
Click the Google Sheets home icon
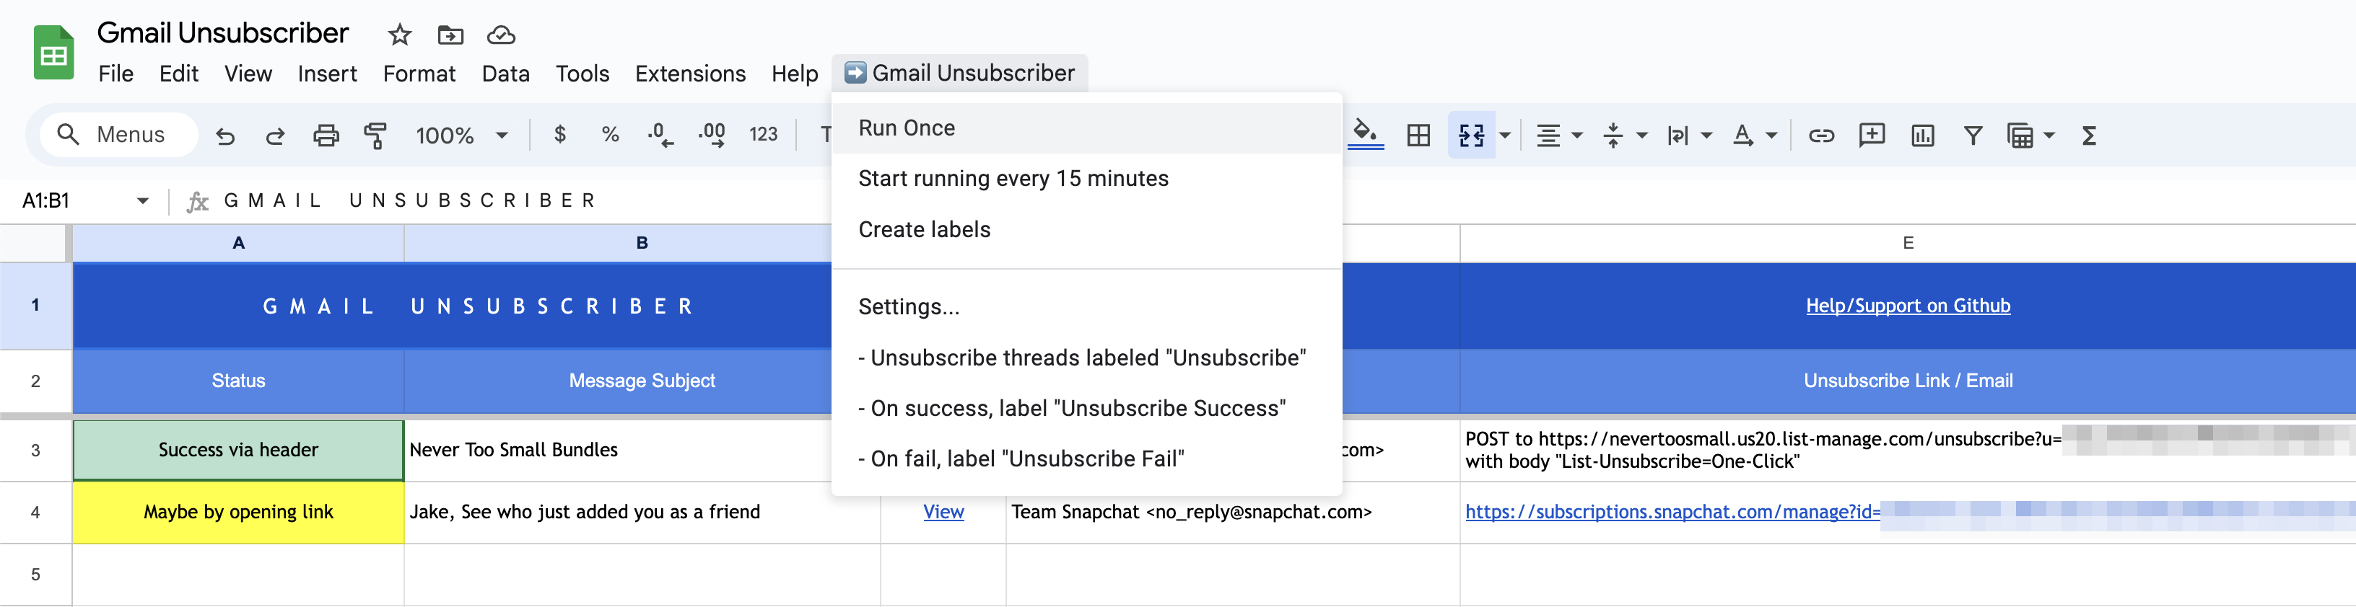coord(53,53)
